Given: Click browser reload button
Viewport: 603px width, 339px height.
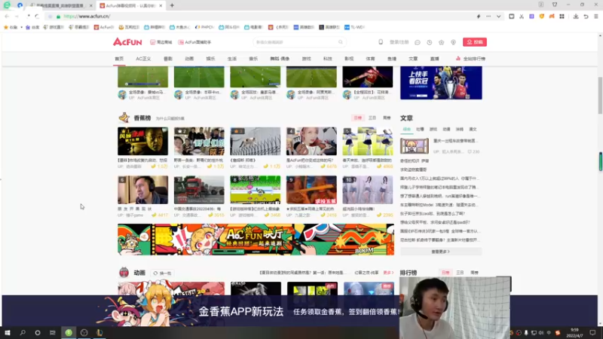Looking at the screenshot, I should [37, 17].
